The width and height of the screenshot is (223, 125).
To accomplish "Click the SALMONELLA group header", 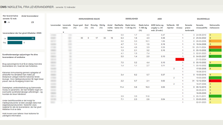I will click(x=203, y=19).
